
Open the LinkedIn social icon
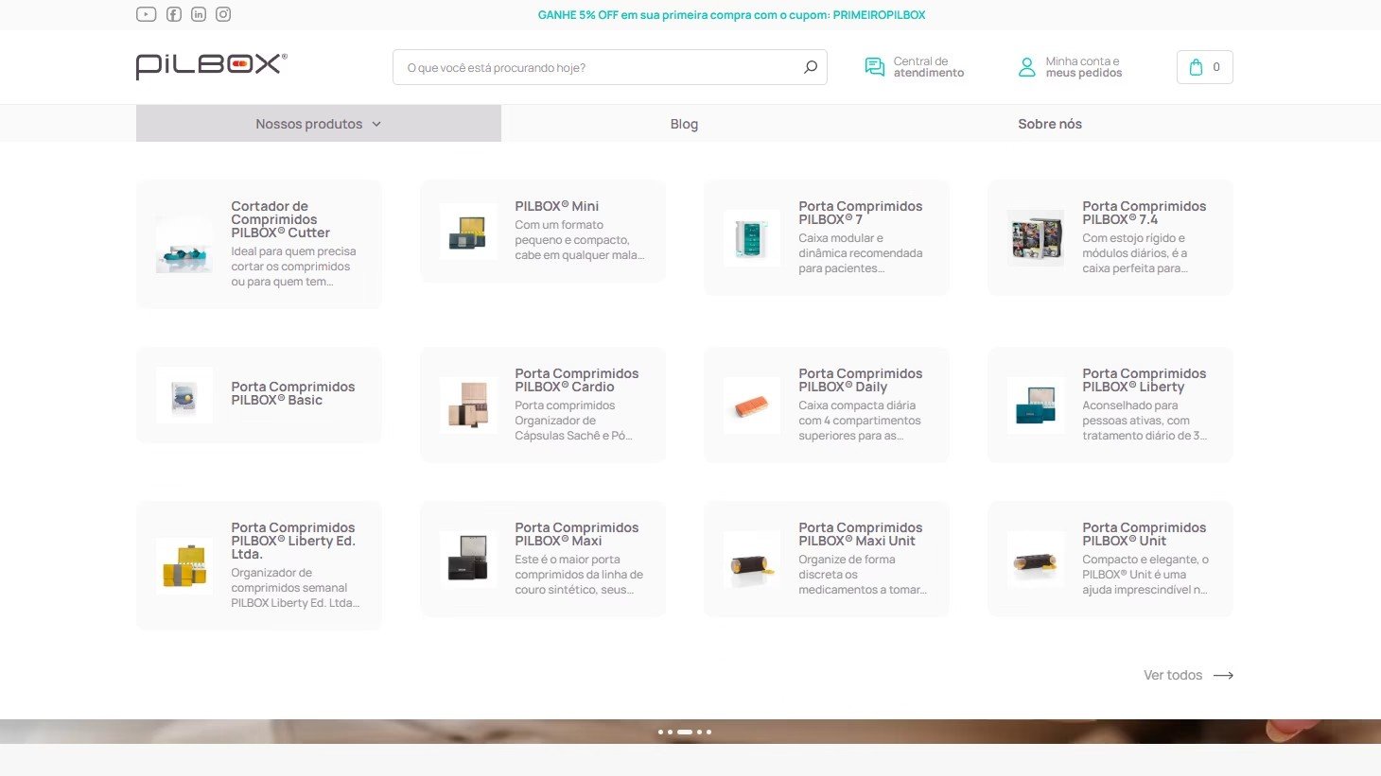(199, 14)
